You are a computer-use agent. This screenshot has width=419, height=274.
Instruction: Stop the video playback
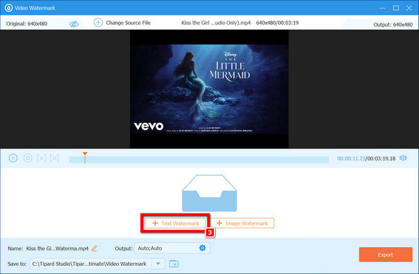tap(28, 158)
